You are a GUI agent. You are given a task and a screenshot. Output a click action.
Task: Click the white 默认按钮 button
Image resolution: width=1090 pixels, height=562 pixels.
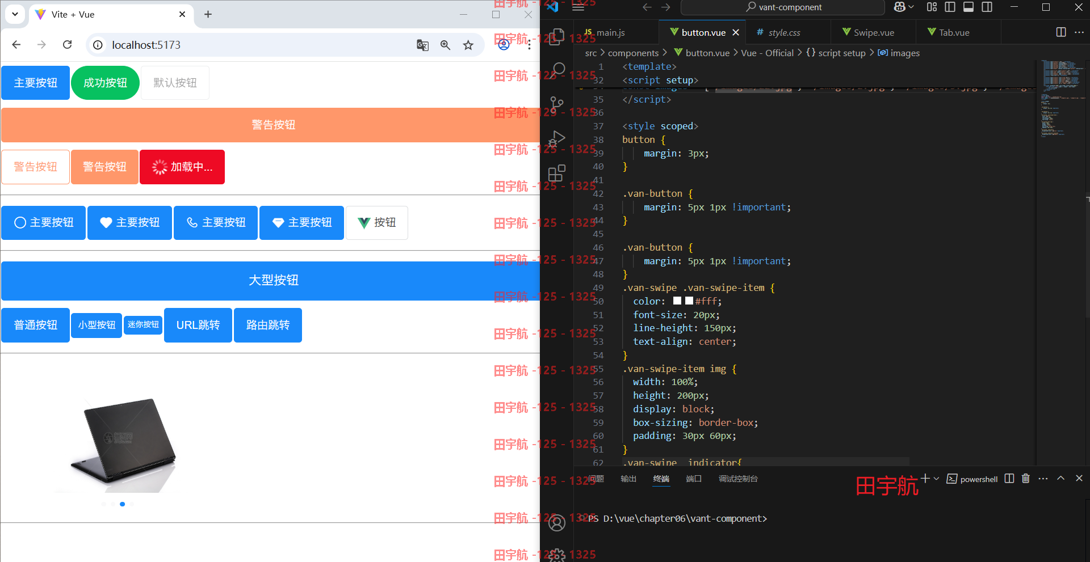click(175, 83)
